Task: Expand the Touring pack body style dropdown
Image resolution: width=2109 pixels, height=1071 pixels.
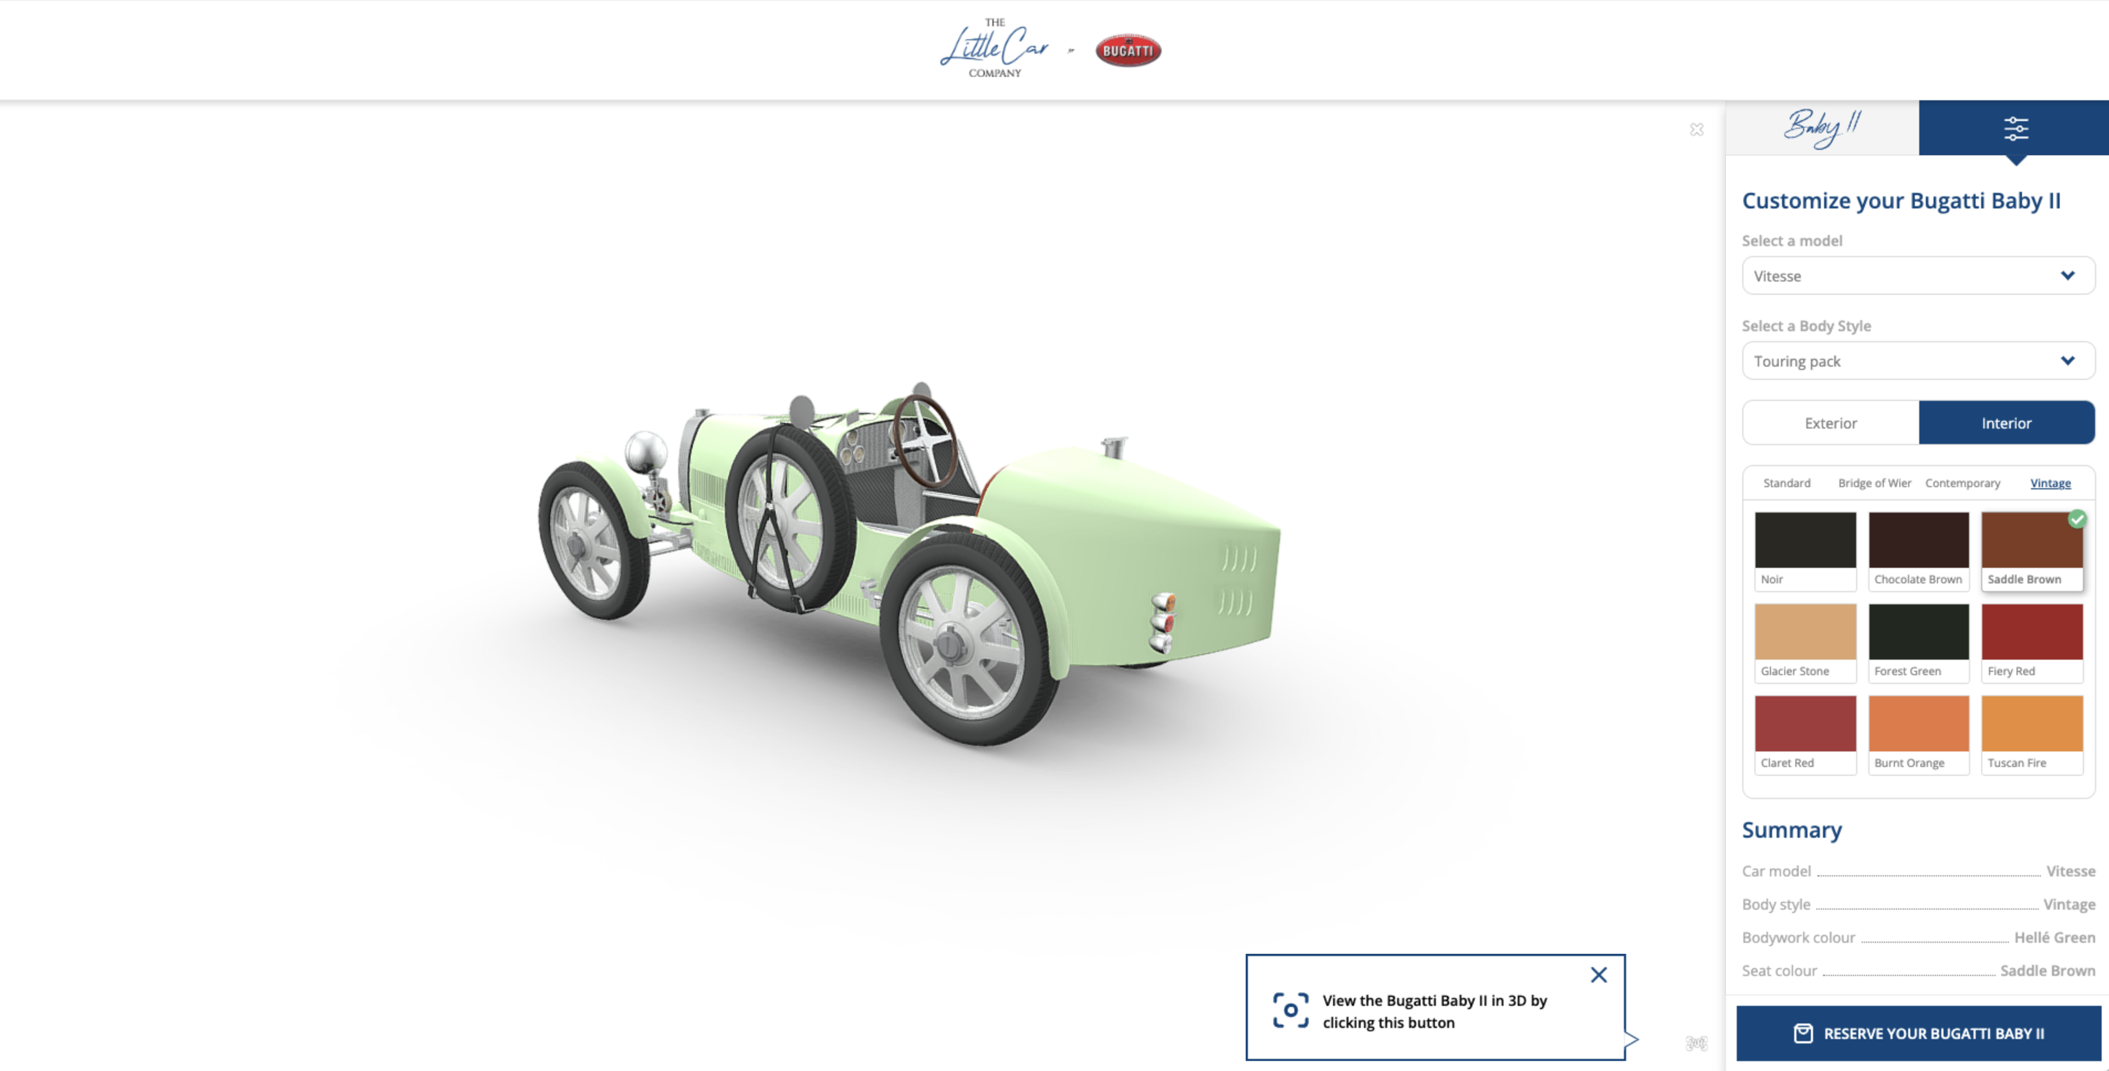Action: (x=1917, y=361)
